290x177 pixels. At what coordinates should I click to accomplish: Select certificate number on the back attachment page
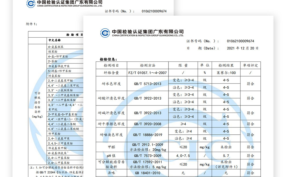(154, 11)
